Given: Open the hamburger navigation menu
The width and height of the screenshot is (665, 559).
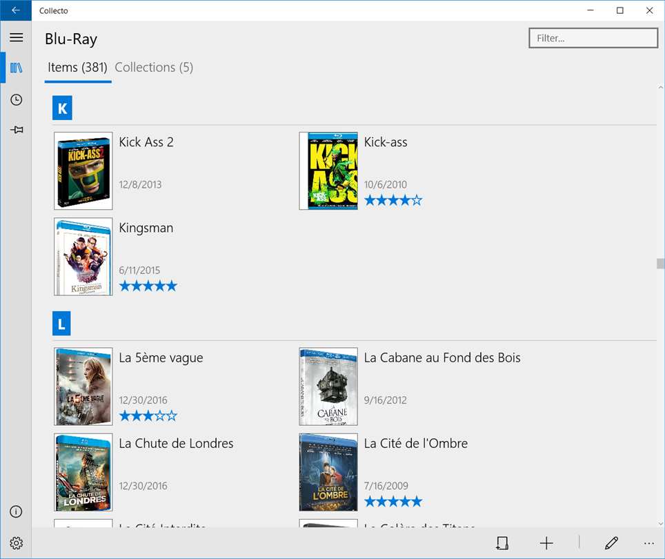Looking at the screenshot, I should pyautogui.click(x=16, y=38).
